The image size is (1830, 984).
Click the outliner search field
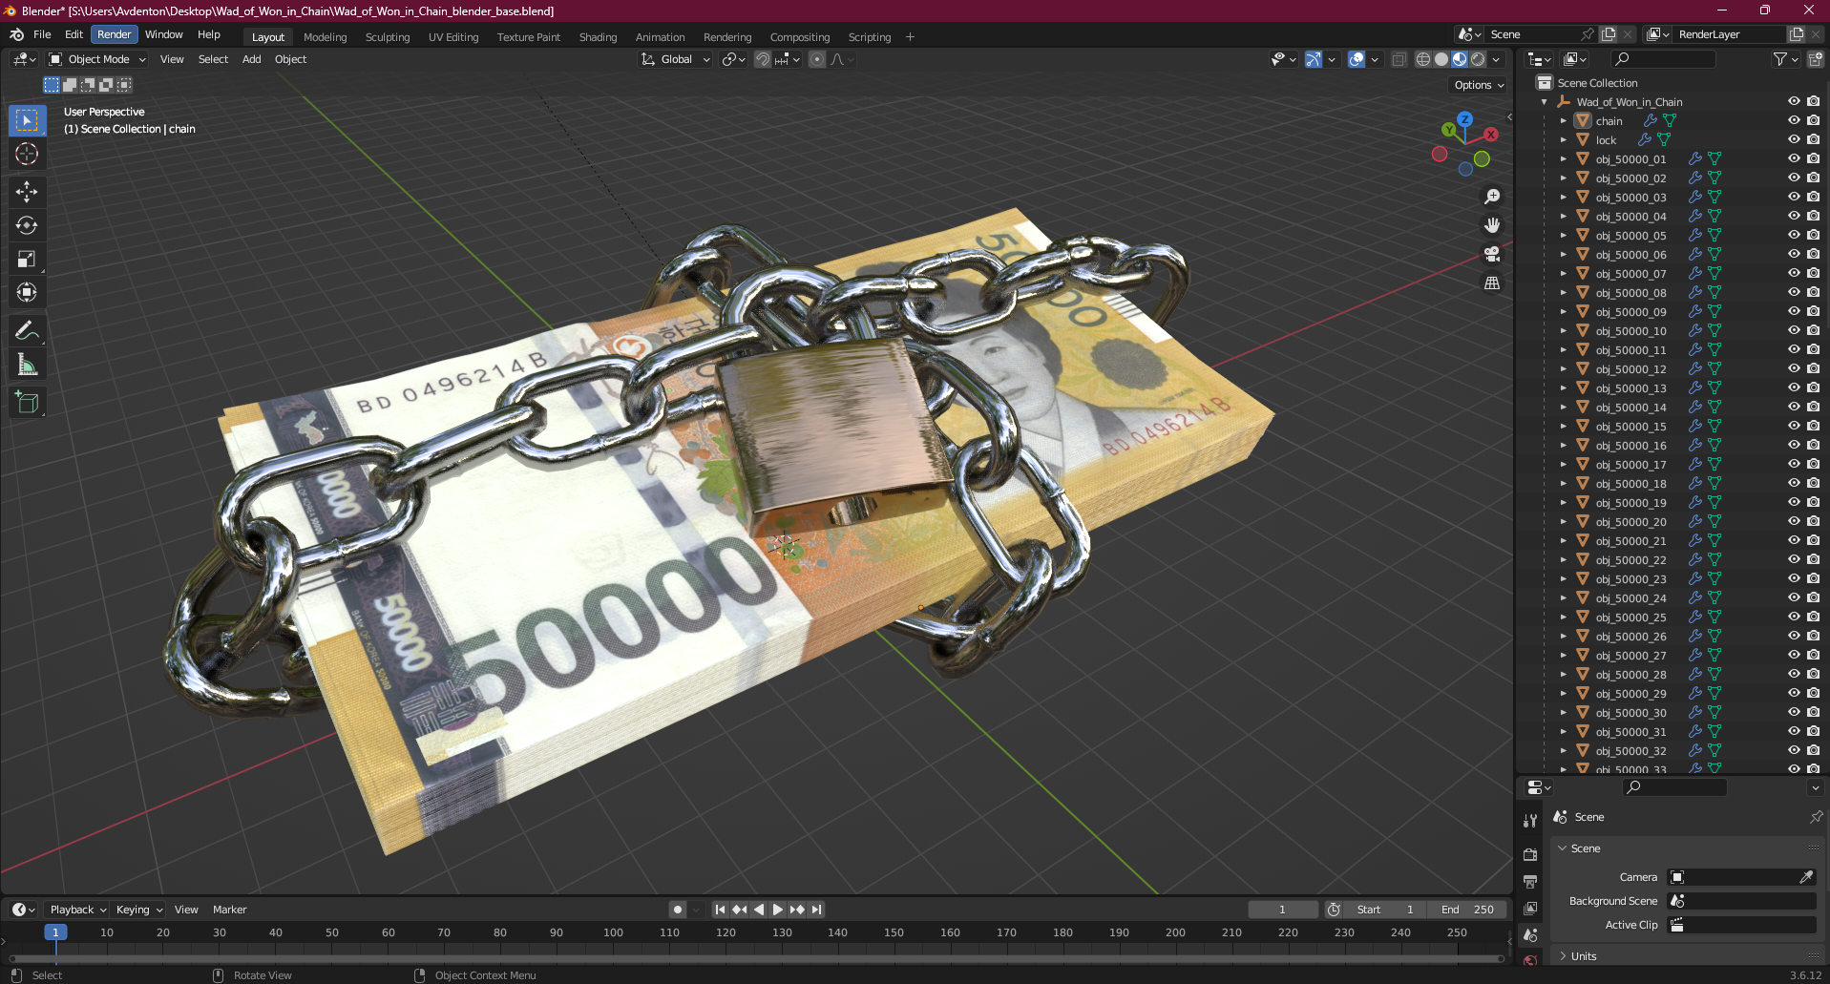(1662, 59)
